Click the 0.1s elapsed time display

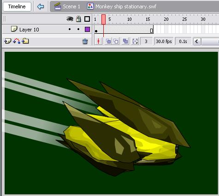click(x=183, y=41)
